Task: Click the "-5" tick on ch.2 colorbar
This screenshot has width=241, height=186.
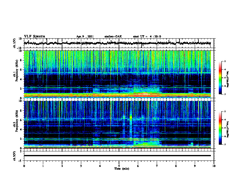Action: pyautogui.click(x=224, y=128)
